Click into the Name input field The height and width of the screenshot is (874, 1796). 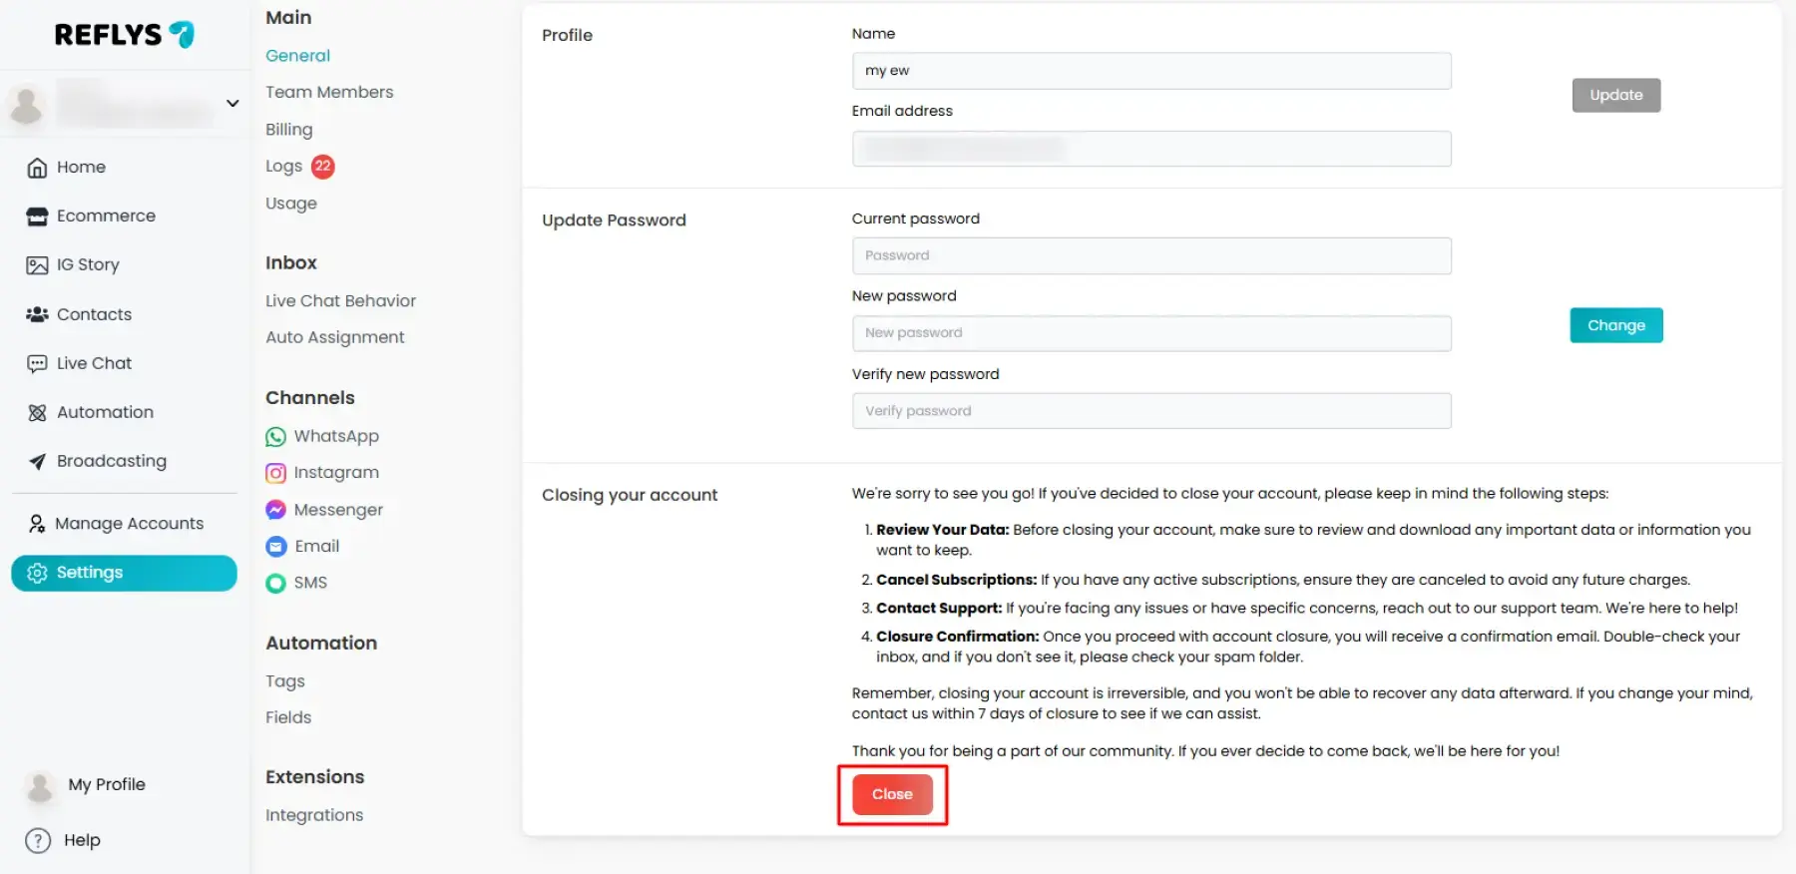click(x=1150, y=71)
